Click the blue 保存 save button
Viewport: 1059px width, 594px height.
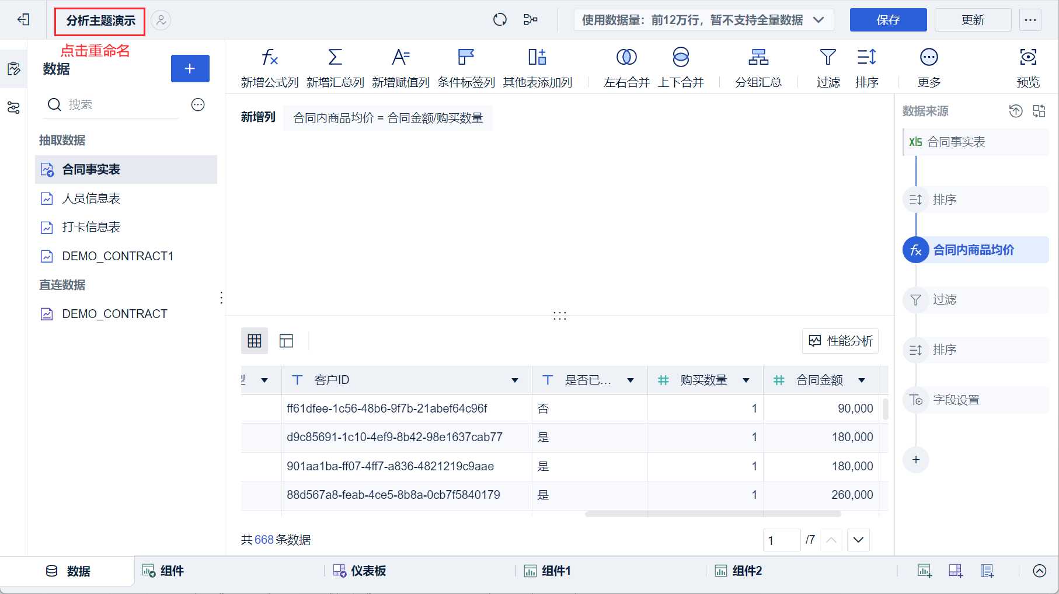click(x=888, y=20)
